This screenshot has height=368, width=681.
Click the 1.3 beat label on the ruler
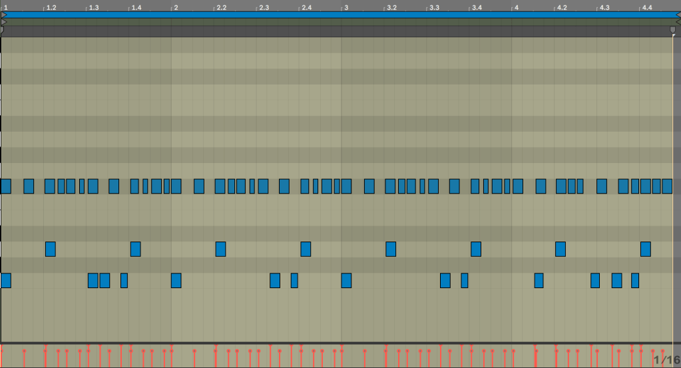click(x=94, y=7)
